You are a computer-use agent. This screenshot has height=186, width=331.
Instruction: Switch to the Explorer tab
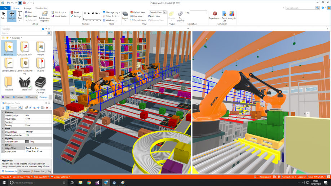pyautogui.click(x=18, y=97)
